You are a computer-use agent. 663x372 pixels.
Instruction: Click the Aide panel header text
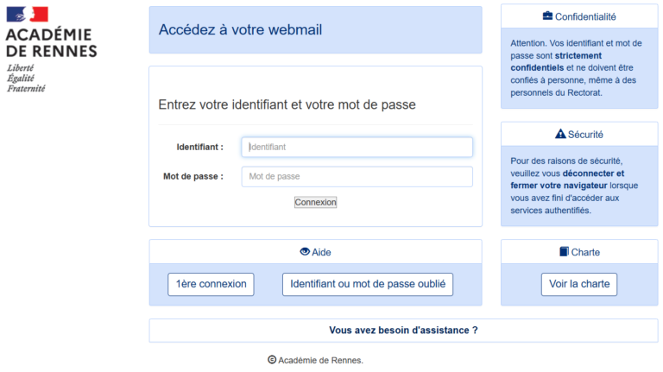[321, 252]
